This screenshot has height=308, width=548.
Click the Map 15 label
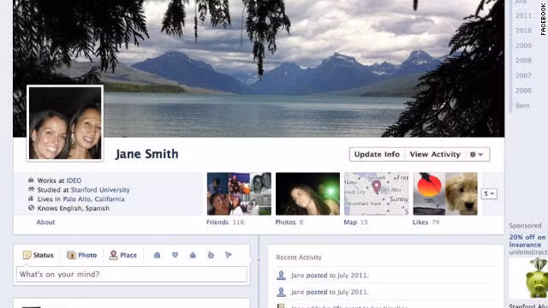[356, 222]
